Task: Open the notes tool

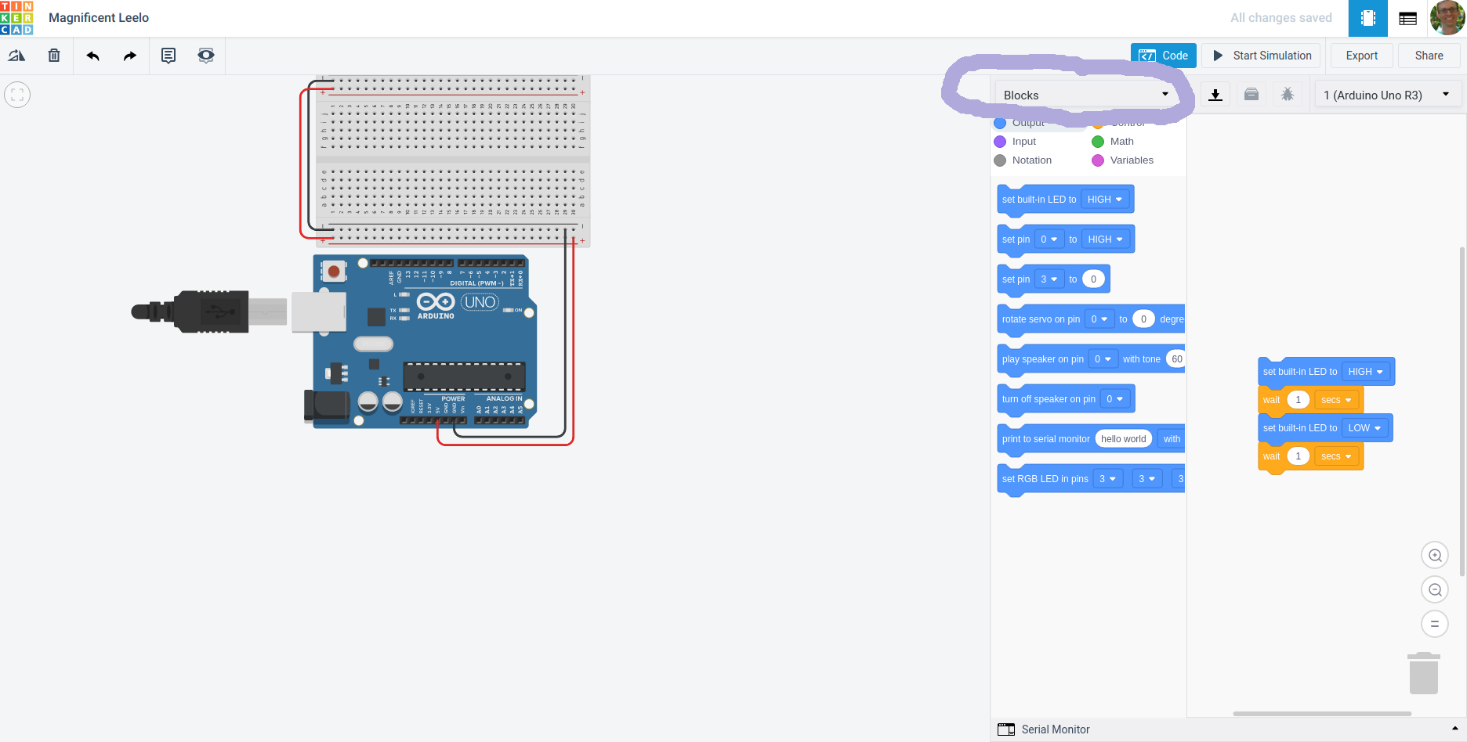Action: (168, 56)
